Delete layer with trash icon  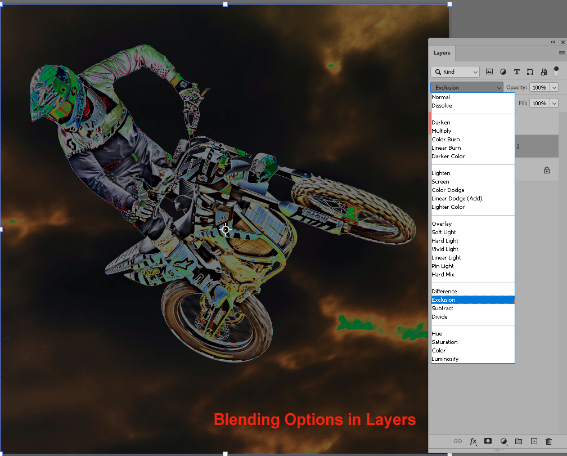[x=549, y=441]
